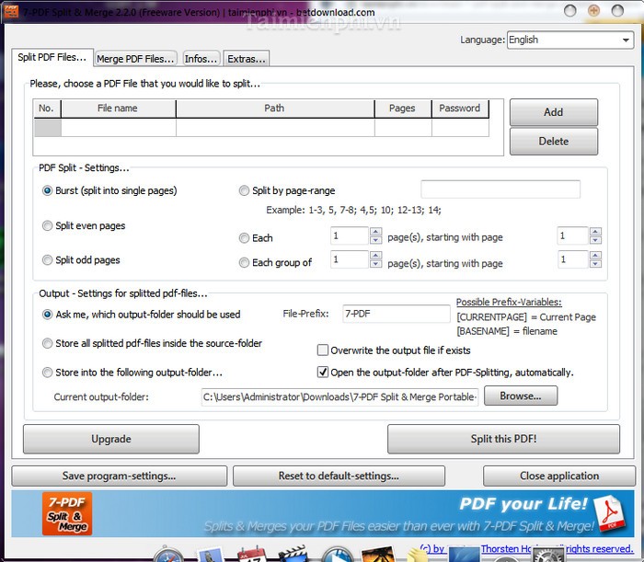Screen dimensions: 644x562
Task: Increase the 'Each' page count spinner
Action: pos(375,232)
